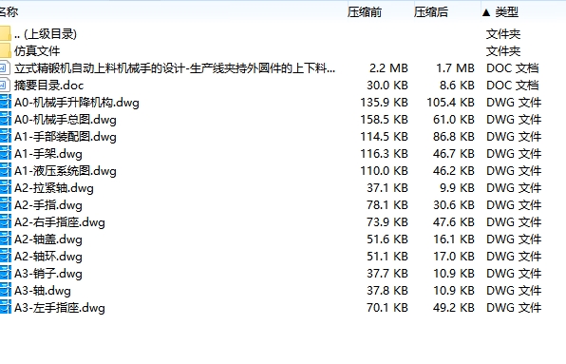The width and height of the screenshot is (566, 364).
Task: Click the DWG icon beside A2-拉紧轴.dwg
Action: coord(6,188)
